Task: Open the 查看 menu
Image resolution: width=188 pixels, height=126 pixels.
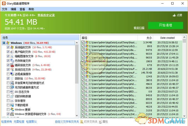Action: (x=22, y=9)
